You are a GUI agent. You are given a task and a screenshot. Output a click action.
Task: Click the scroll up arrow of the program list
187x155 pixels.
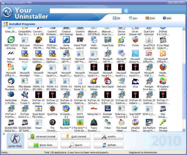pos(184,29)
